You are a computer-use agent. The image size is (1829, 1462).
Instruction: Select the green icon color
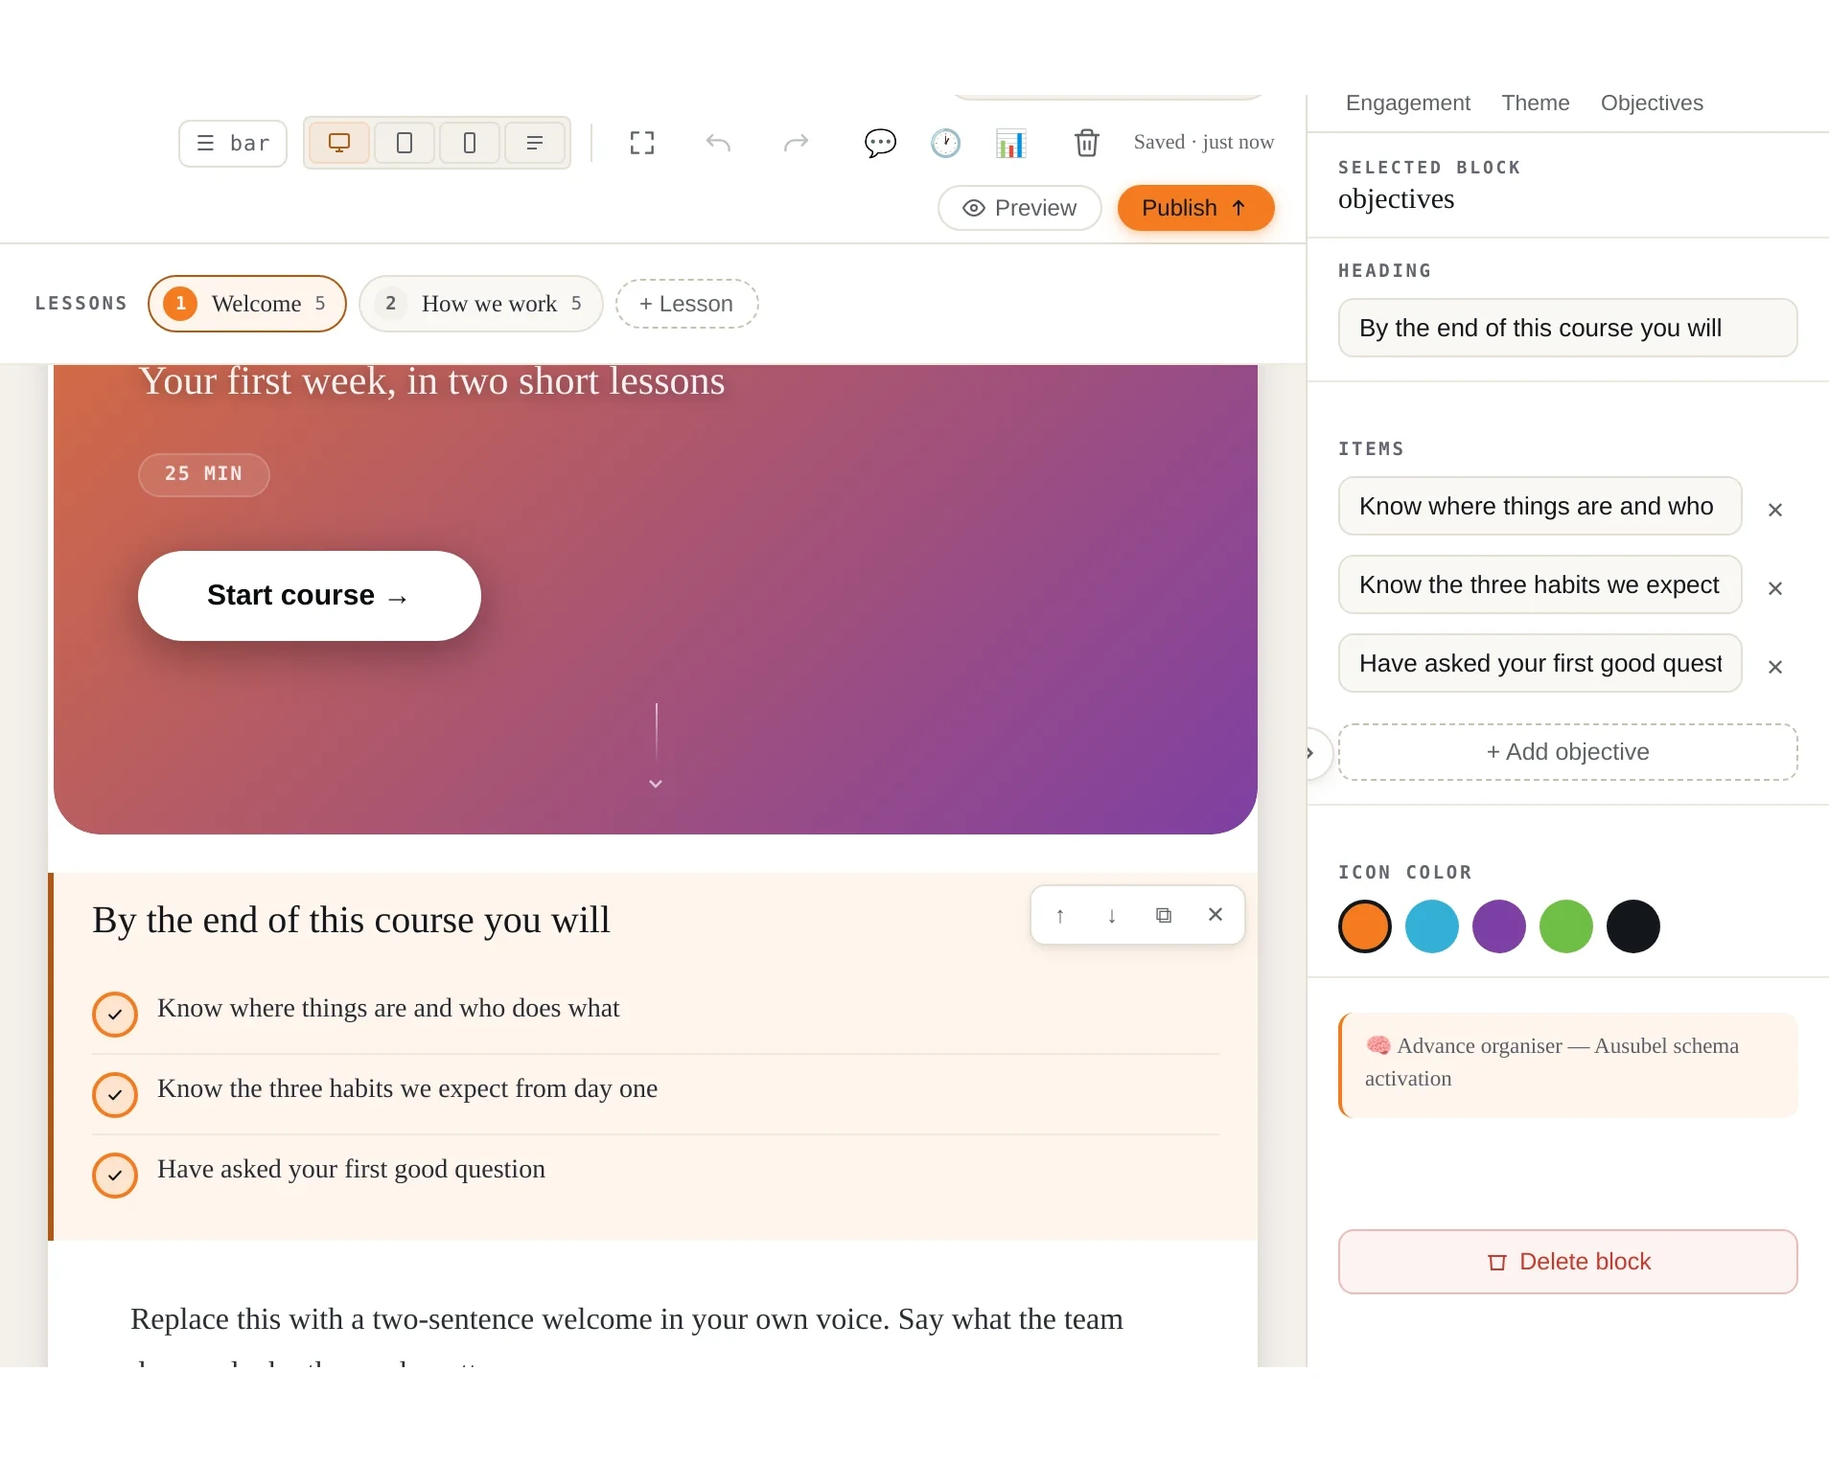(x=1566, y=926)
